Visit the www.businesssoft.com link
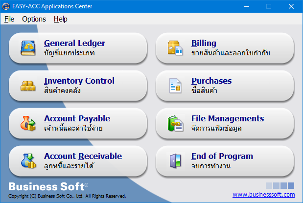The height and width of the screenshot is (203, 303). pyautogui.click(x=263, y=195)
